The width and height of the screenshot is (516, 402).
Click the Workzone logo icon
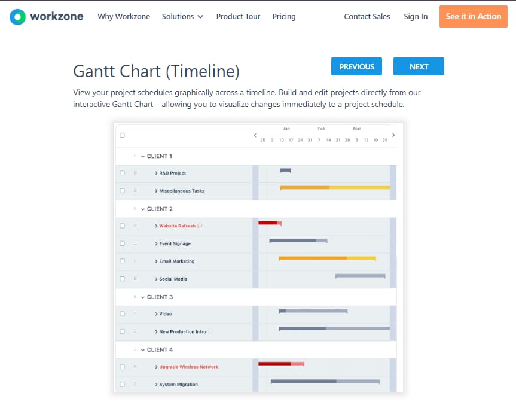click(x=17, y=17)
